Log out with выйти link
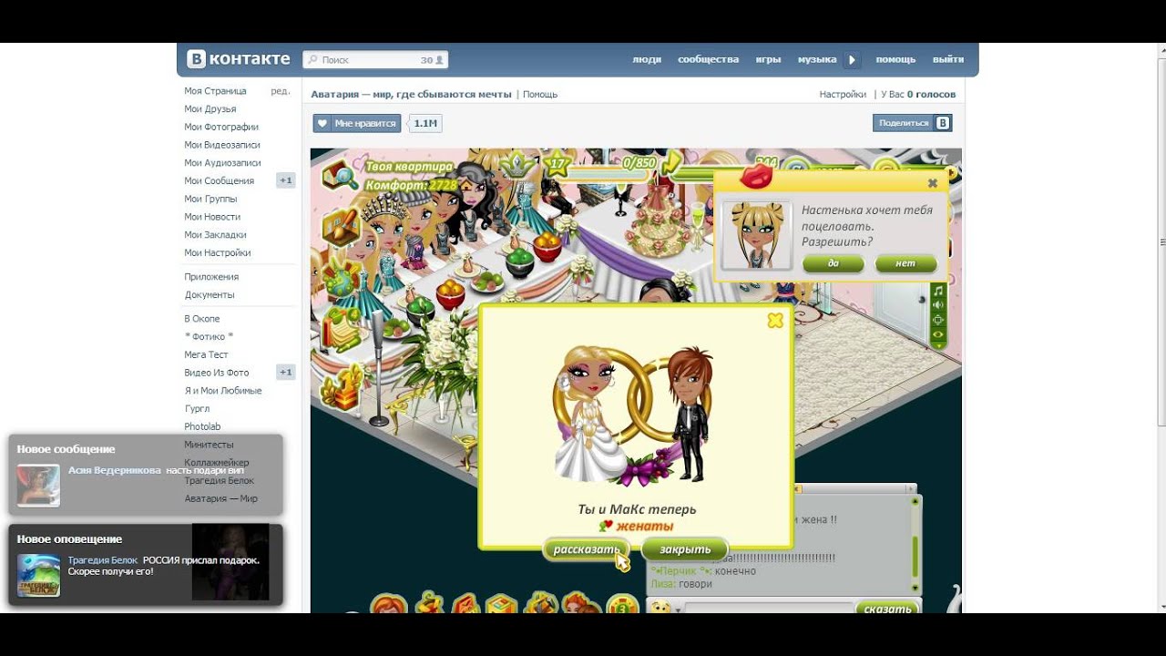This screenshot has height=656, width=1166. [948, 59]
